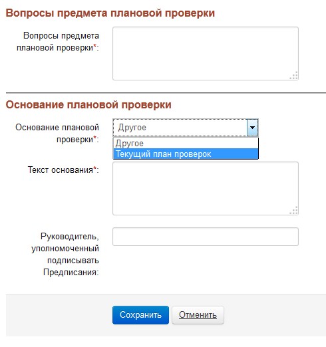This screenshot has width=326, height=347.
Task: Focus the Вопросы предмета плановой проверки text area
Action: [x=206, y=53]
